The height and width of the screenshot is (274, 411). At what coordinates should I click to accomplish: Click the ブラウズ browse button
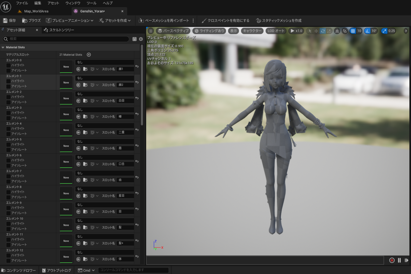click(31, 21)
